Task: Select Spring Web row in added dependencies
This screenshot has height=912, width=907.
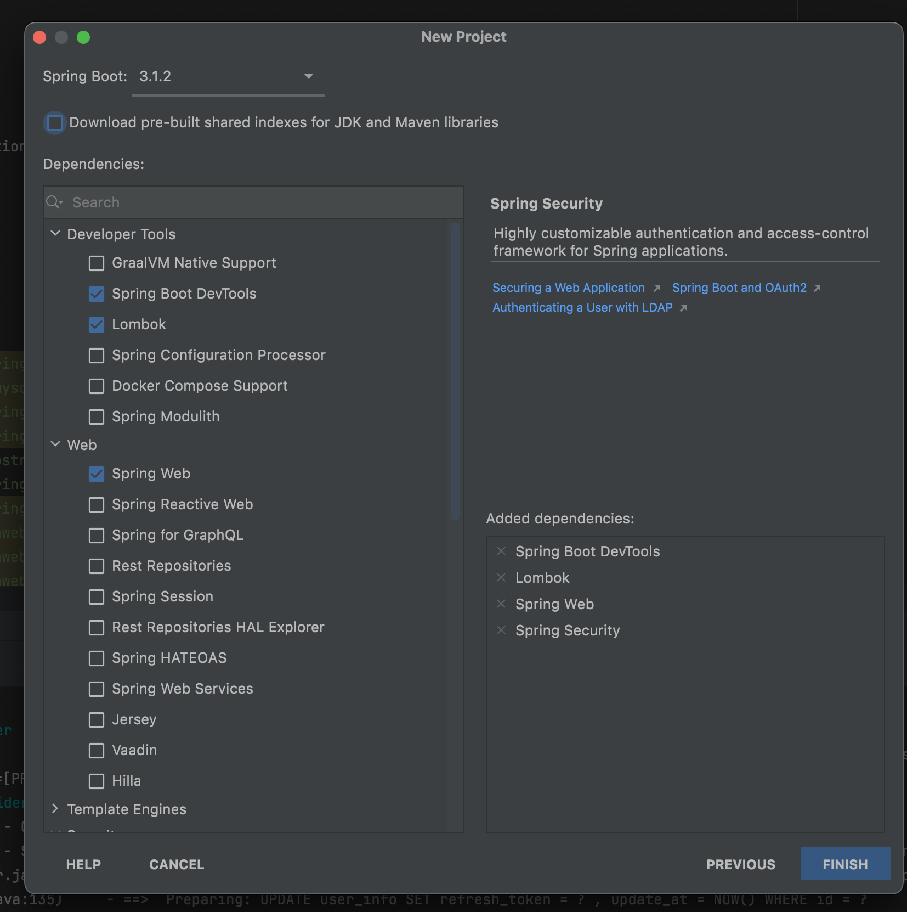Action: tap(685, 604)
